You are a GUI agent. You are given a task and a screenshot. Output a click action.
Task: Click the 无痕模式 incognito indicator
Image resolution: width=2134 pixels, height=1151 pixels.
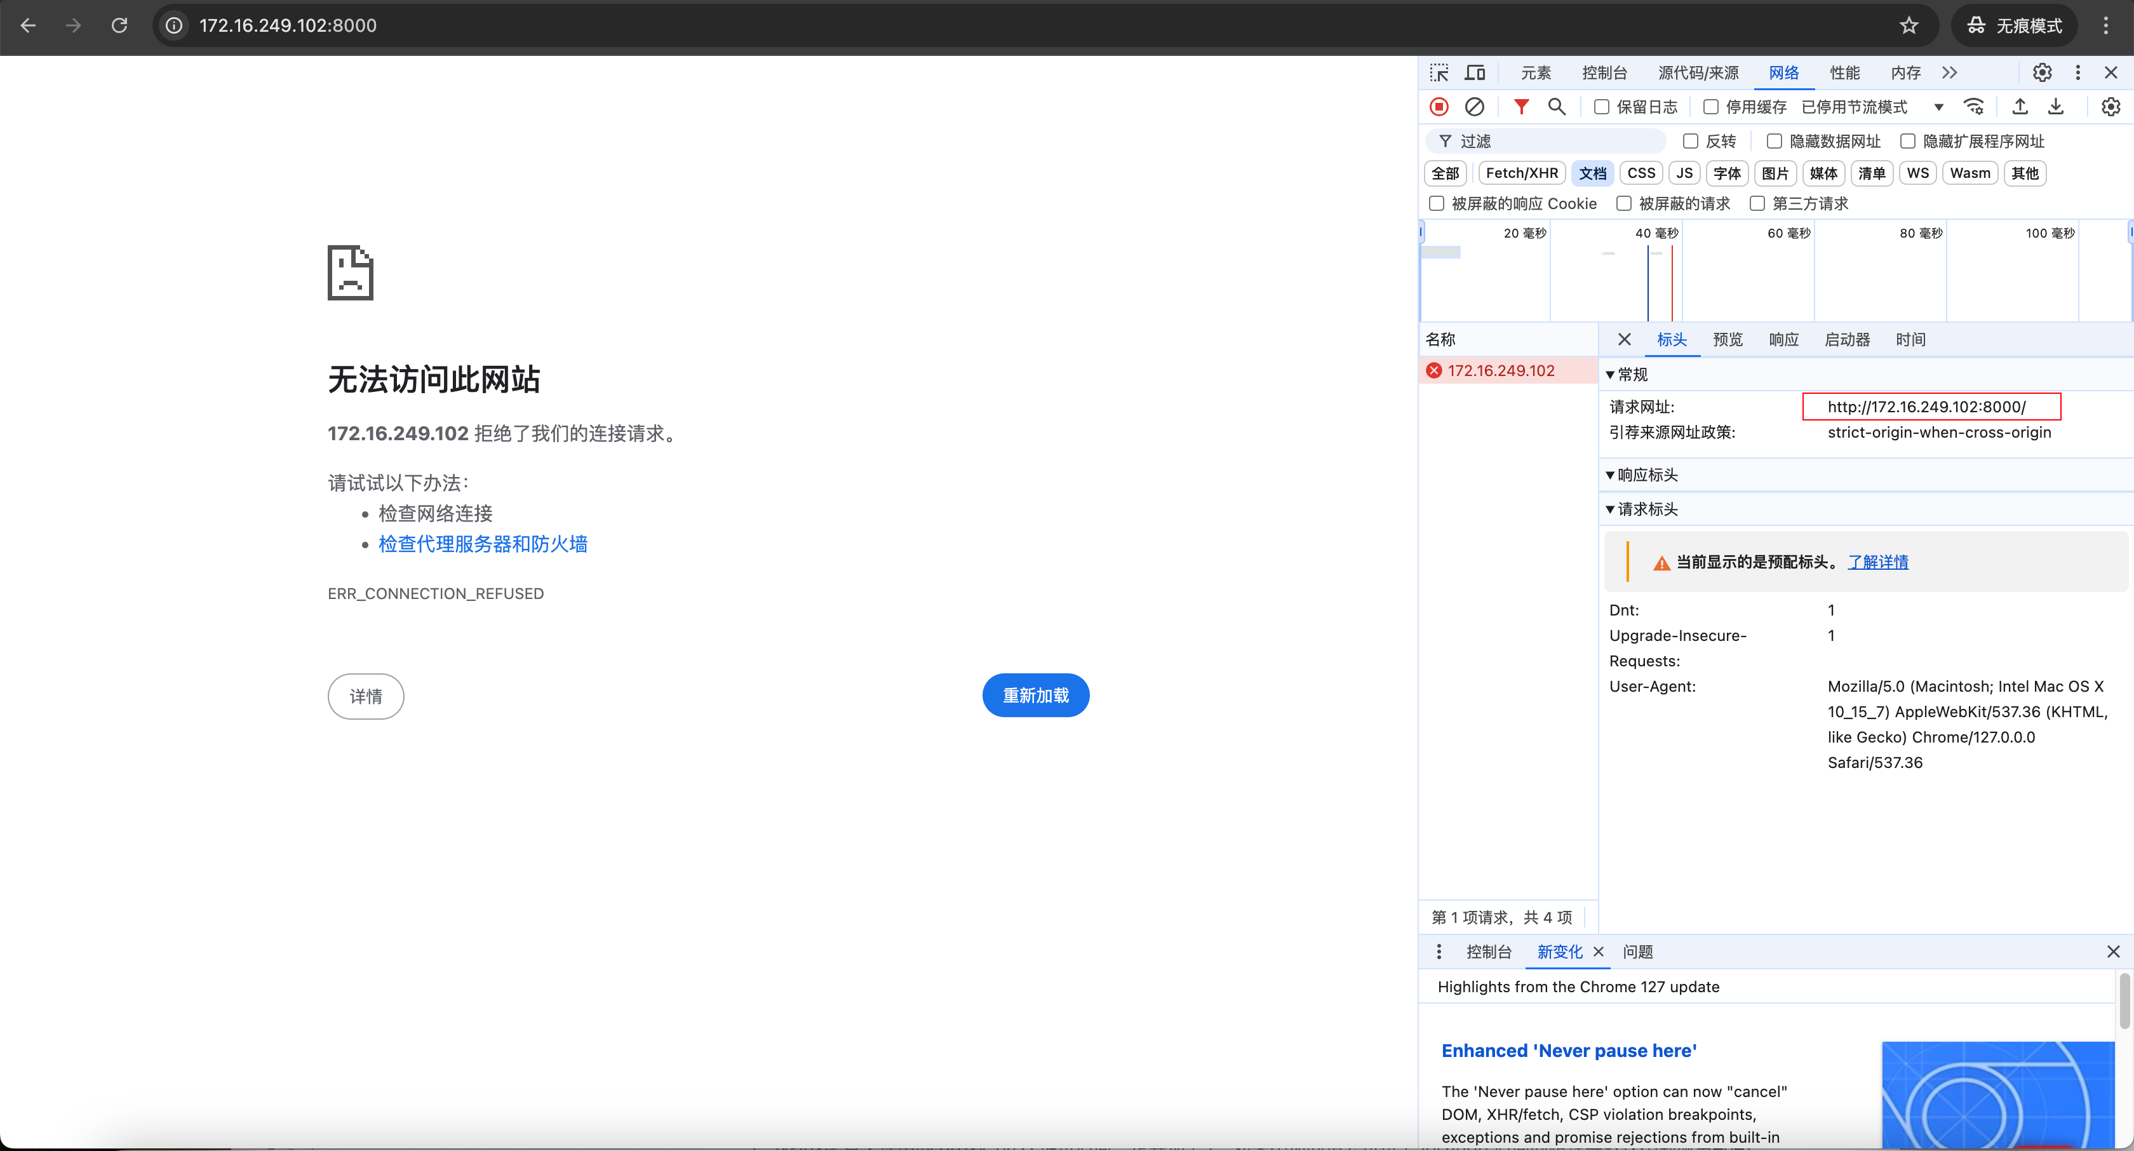(x=2013, y=25)
